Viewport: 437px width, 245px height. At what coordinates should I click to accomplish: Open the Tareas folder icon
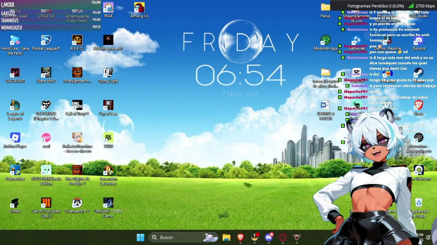[x=325, y=78]
